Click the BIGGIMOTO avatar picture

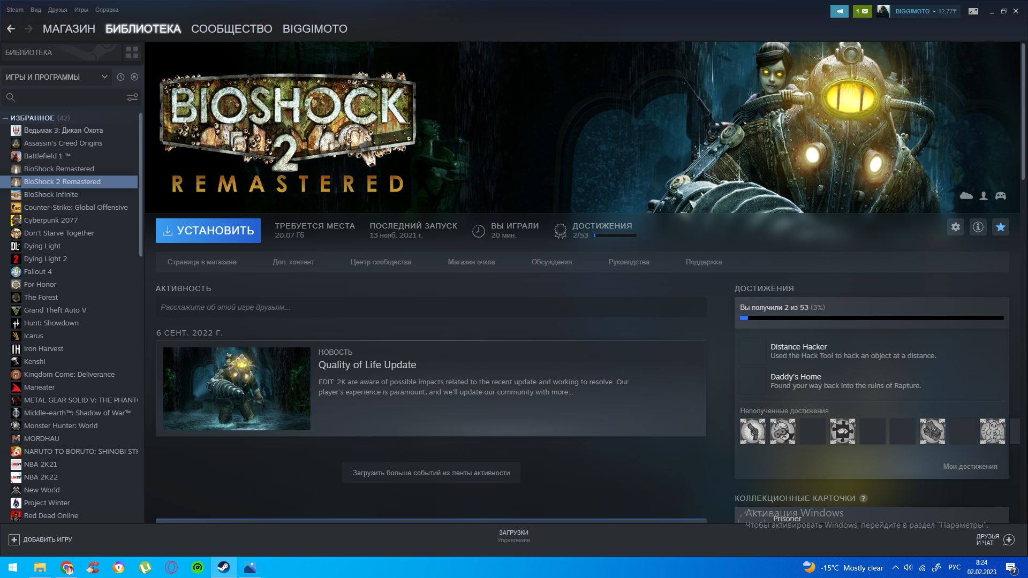click(x=883, y=11)
